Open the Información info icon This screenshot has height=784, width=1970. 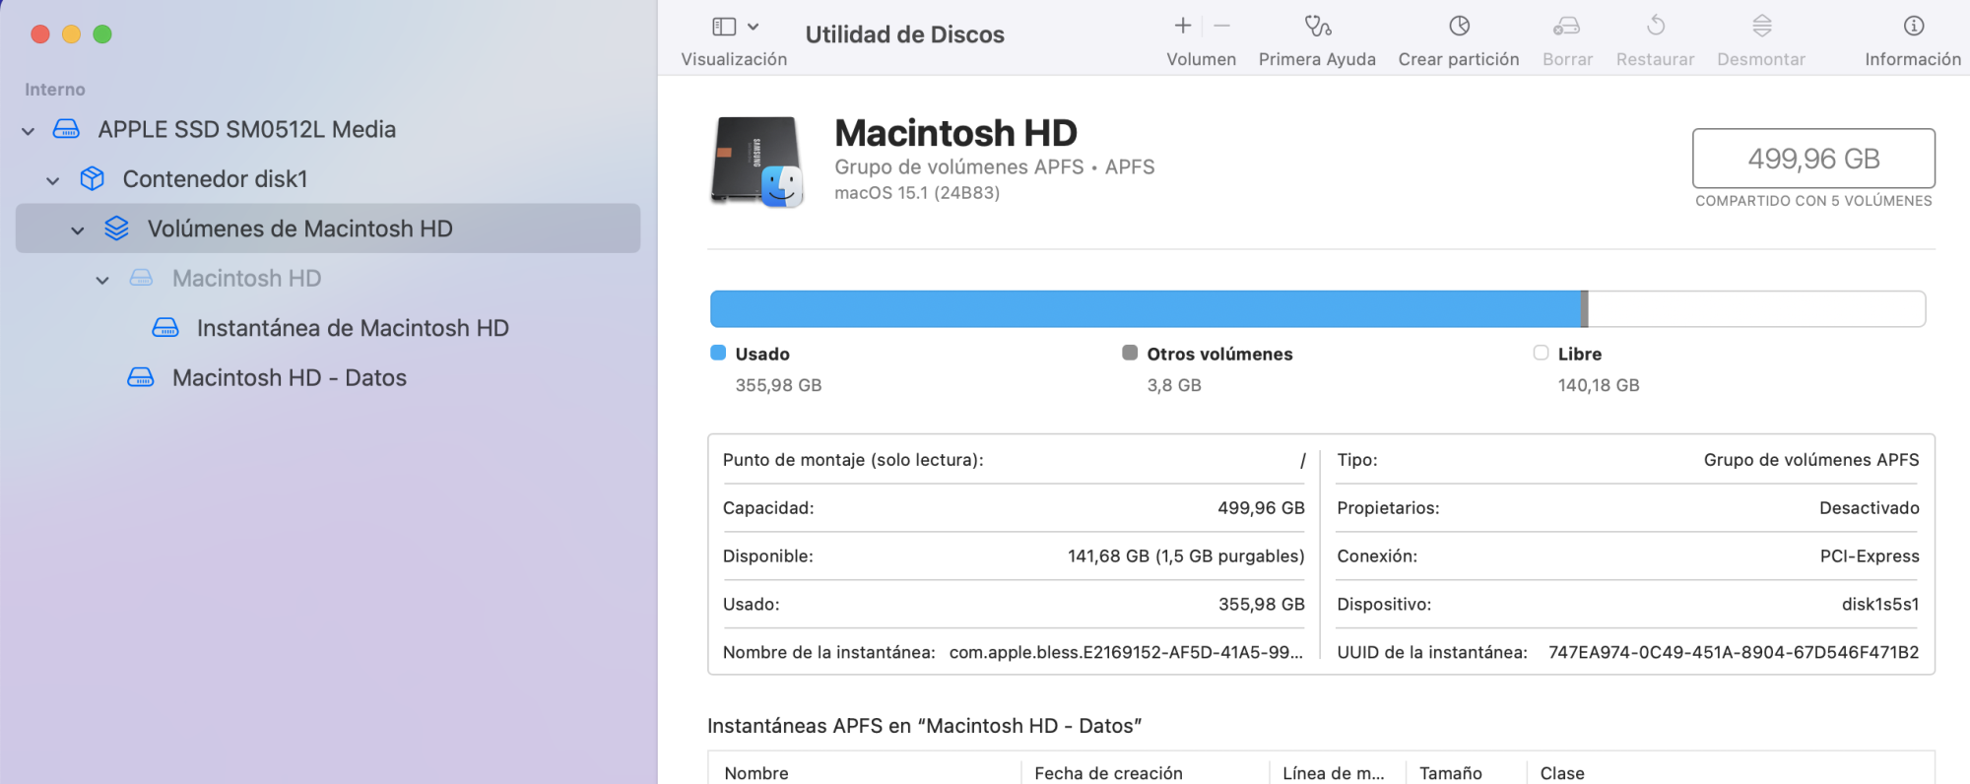pyautogui.click(x=1914, y=26)
